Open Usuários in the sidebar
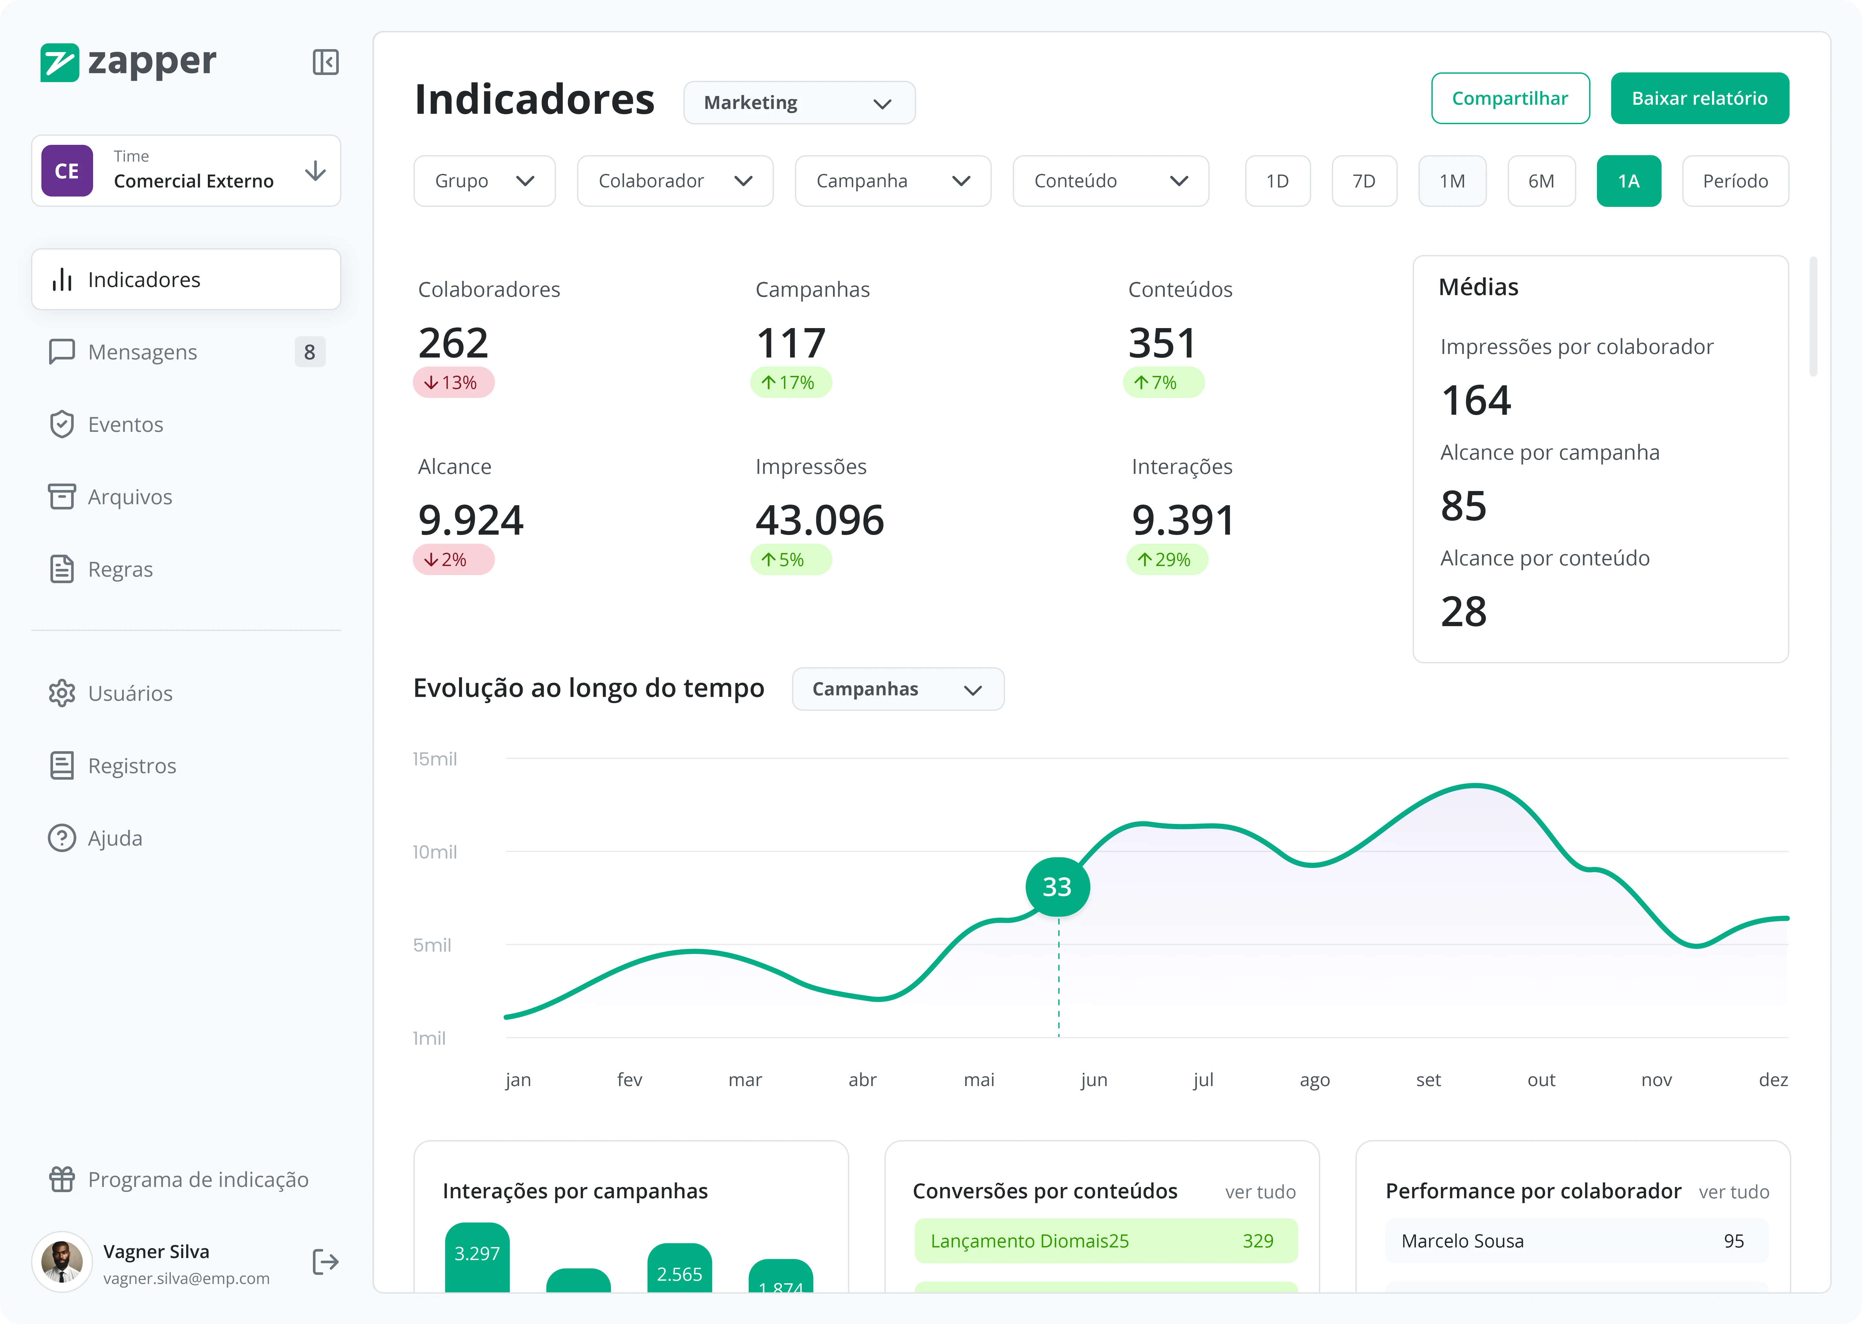This screenshot has width=1862, height=1324. [x=186, y=693]
